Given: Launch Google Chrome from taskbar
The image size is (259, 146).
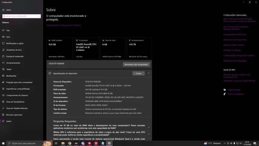Looking at the screenshot, I should point(70,143).
